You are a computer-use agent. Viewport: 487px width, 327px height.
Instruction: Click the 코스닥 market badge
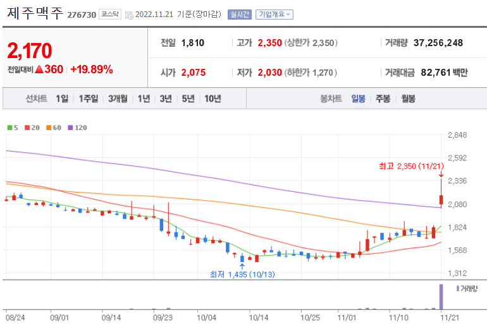point(110,15)
